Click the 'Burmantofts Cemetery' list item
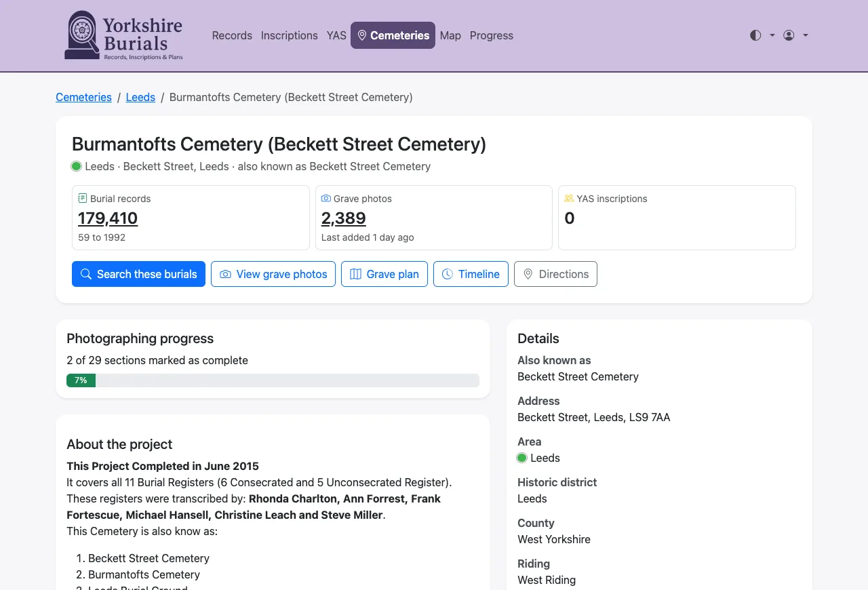The height and width of the screenshot is (590, 868). point(144,574)
